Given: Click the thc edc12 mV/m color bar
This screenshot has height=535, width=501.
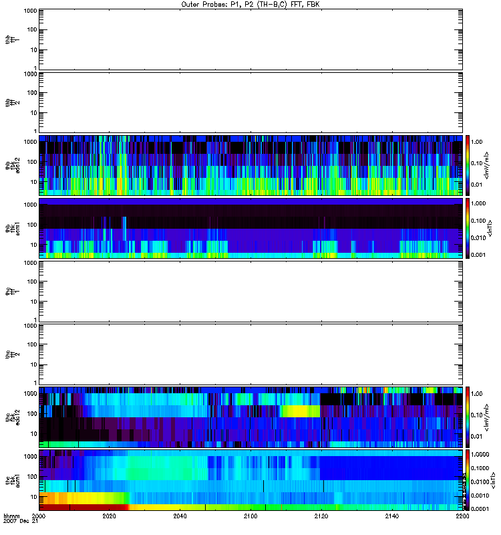Looking at the screenshot, I should (468, 417).
